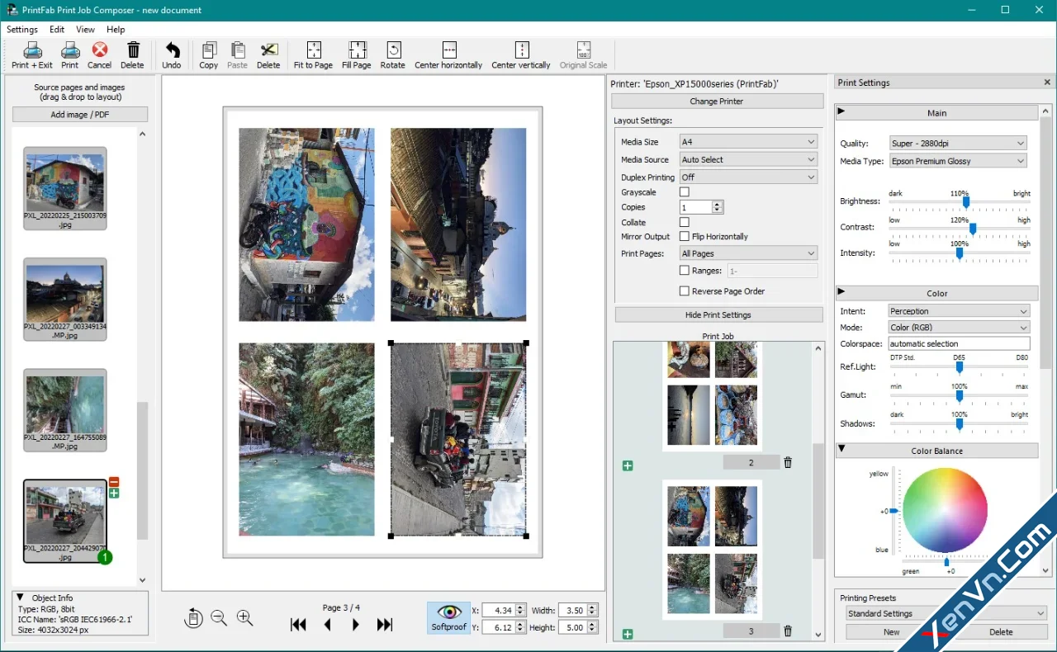Click the Copy toolbar icon
Screen dimensions: 1057x652
209,54
